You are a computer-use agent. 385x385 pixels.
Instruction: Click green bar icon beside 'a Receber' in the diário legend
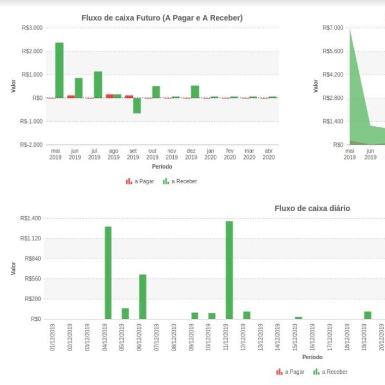coord(316,372)
